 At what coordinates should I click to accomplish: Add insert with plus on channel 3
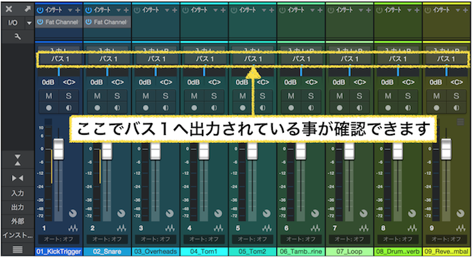click(x=175, y=10)
